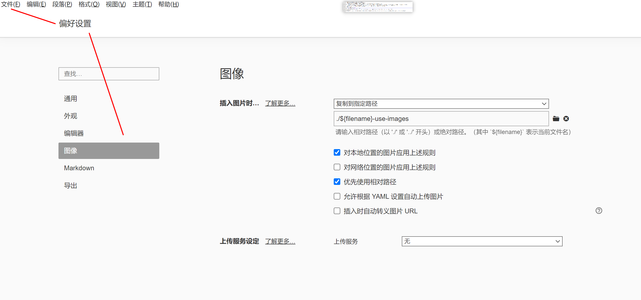This screenshot has height=300, width=641.
Task: Open the 段落(P) menu
Action: coord(62,4)
